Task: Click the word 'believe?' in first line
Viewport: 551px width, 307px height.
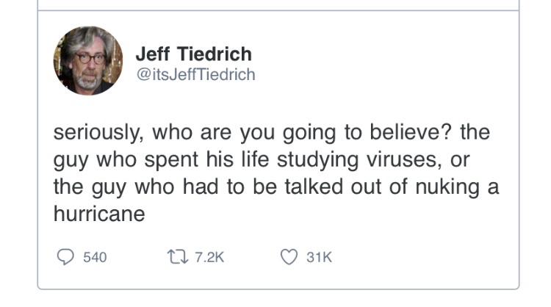Action: click(410, 134)
